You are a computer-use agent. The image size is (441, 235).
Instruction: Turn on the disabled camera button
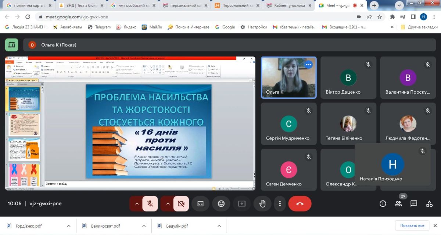tap(180, 204)
